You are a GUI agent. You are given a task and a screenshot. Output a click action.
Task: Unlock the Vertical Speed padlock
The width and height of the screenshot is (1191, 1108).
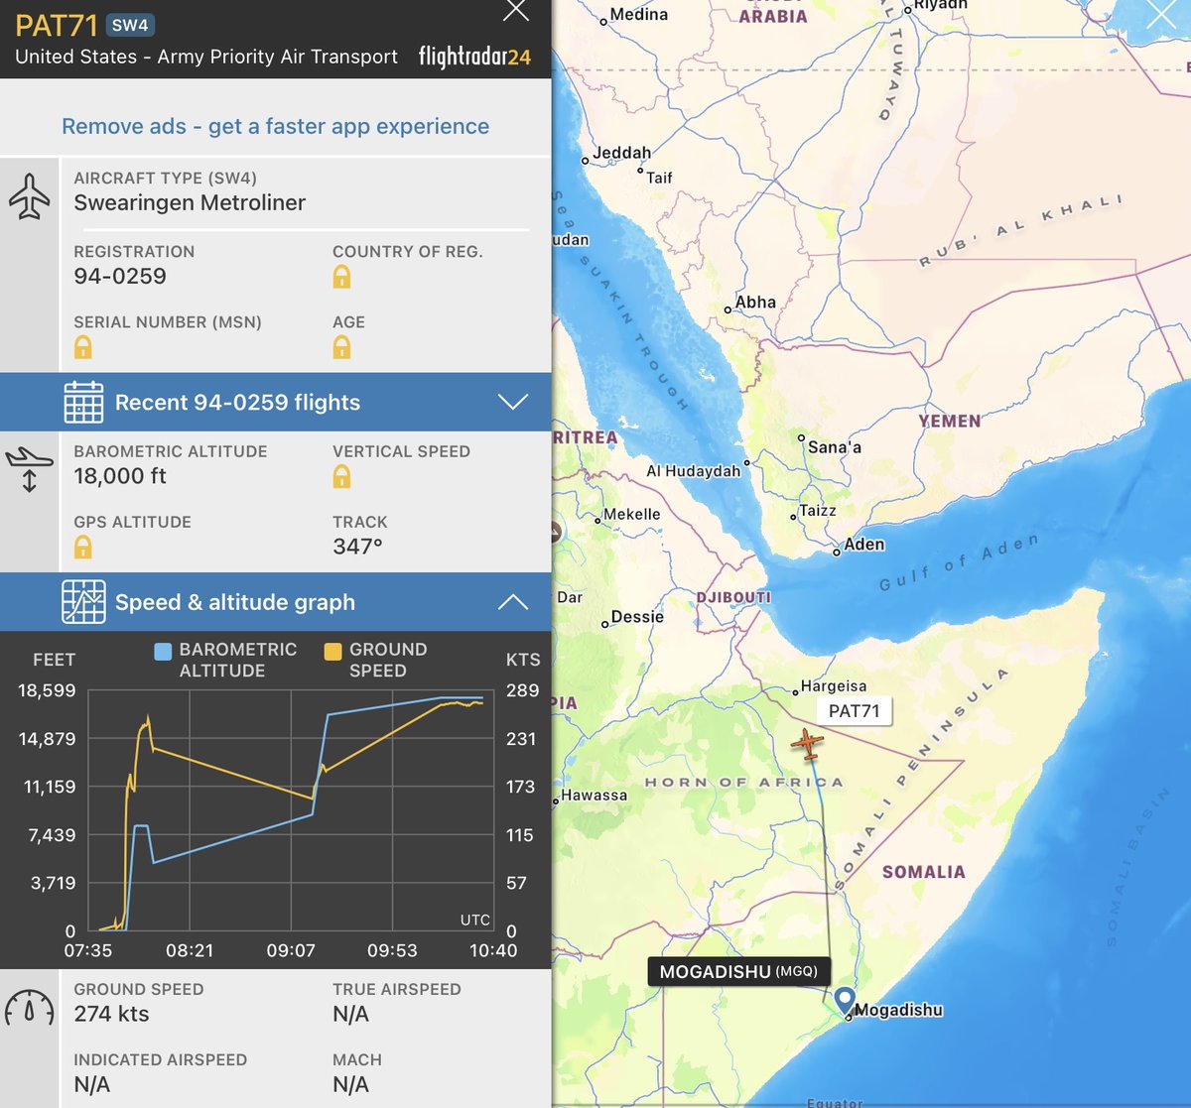[341, 477]
